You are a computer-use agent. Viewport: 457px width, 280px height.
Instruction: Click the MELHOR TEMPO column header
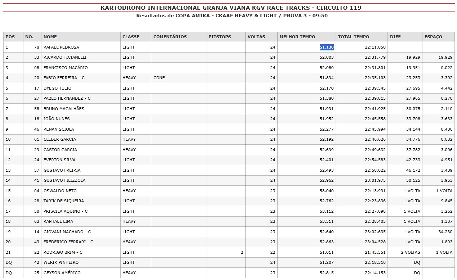(x=306, y=37)
